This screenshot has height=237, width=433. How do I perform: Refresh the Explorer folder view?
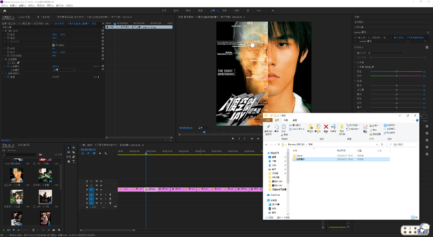pos(382,145)
